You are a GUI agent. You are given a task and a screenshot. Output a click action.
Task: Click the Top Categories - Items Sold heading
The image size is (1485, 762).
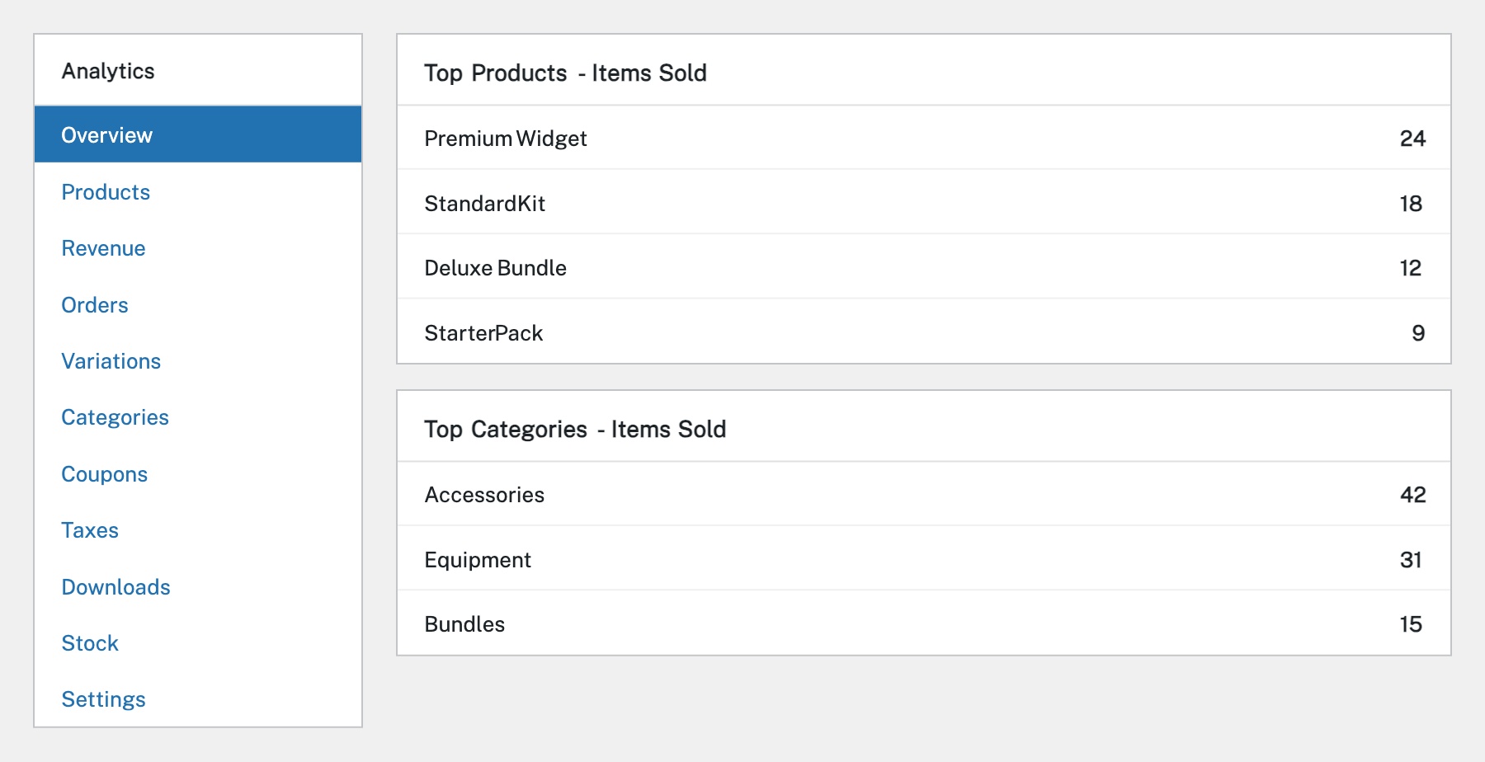[575, 429]
